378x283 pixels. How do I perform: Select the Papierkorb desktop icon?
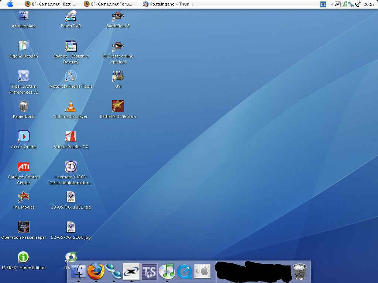[x=24, y=106]
